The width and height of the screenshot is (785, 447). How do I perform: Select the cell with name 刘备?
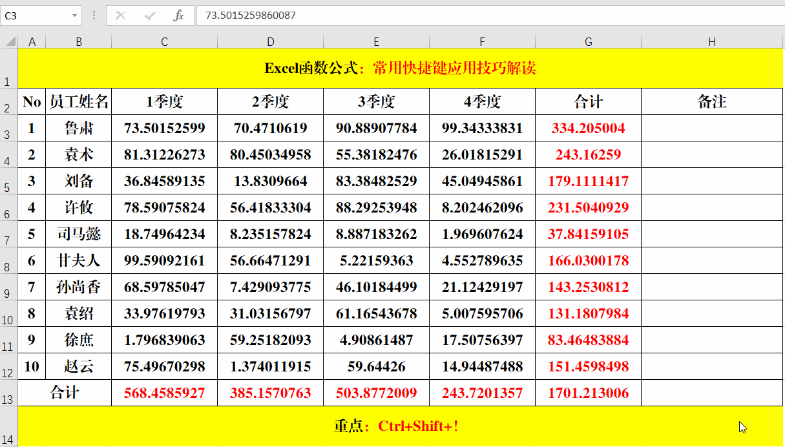coord(79,181)
